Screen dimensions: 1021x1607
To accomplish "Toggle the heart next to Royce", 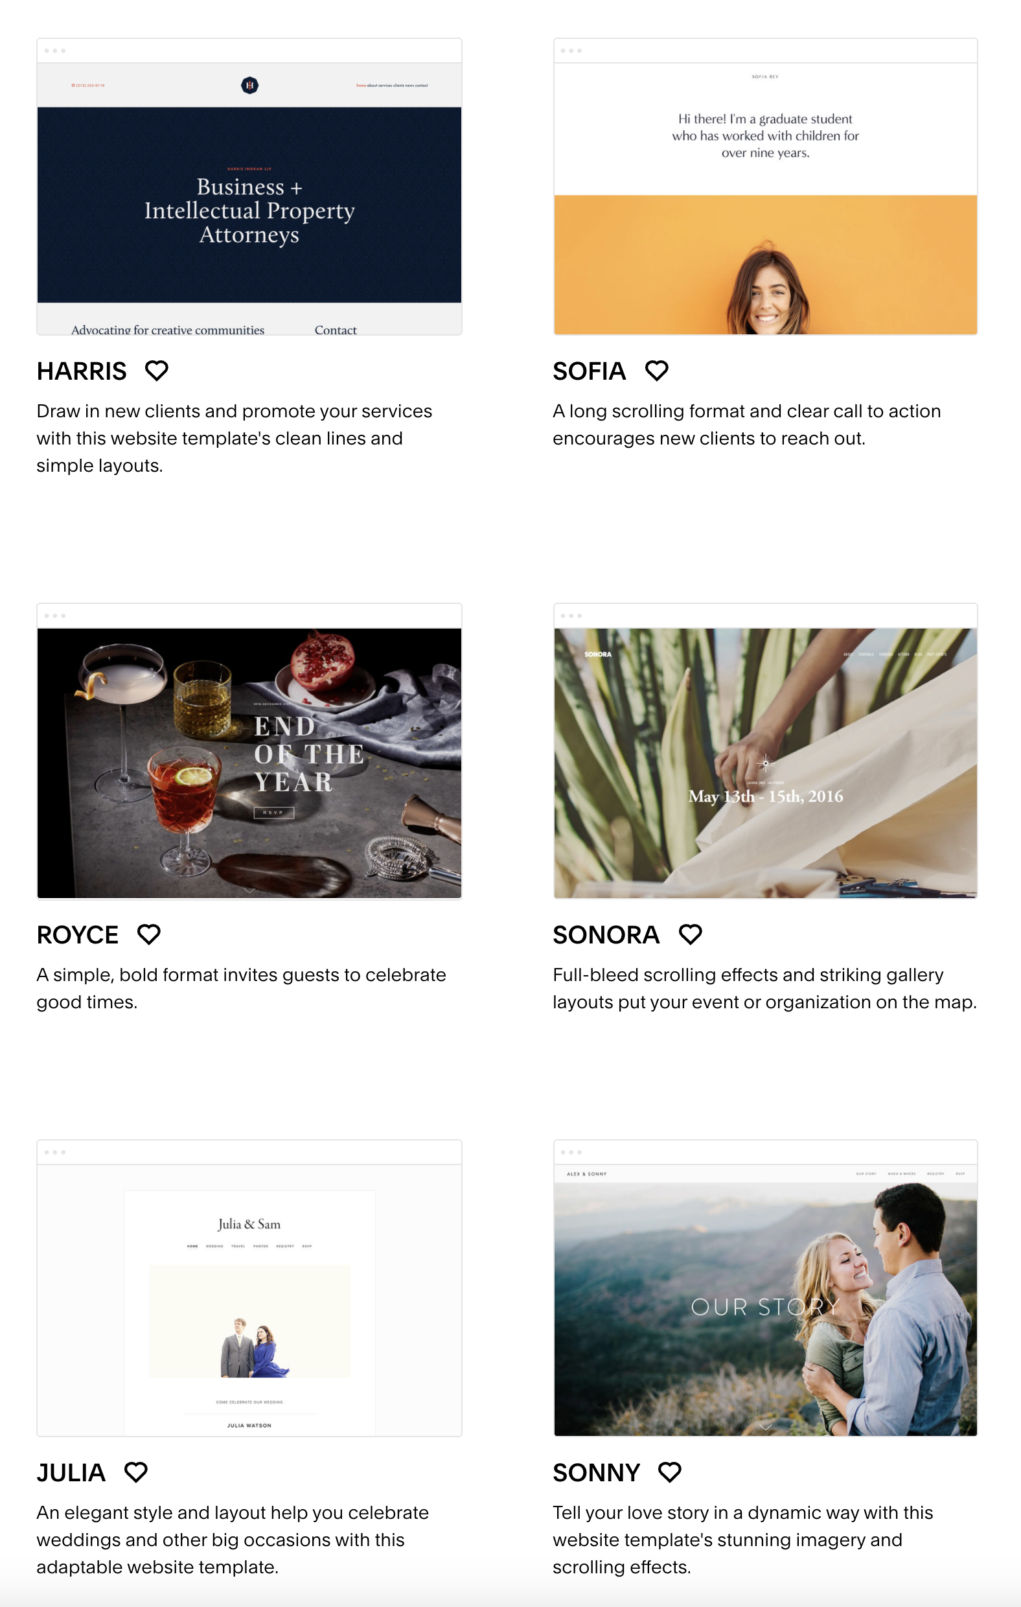I will [x=149, y=934].
